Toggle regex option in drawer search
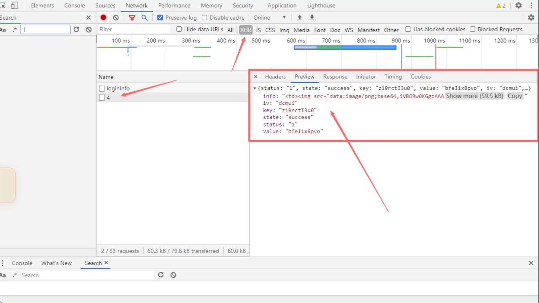 pos(15,275)
